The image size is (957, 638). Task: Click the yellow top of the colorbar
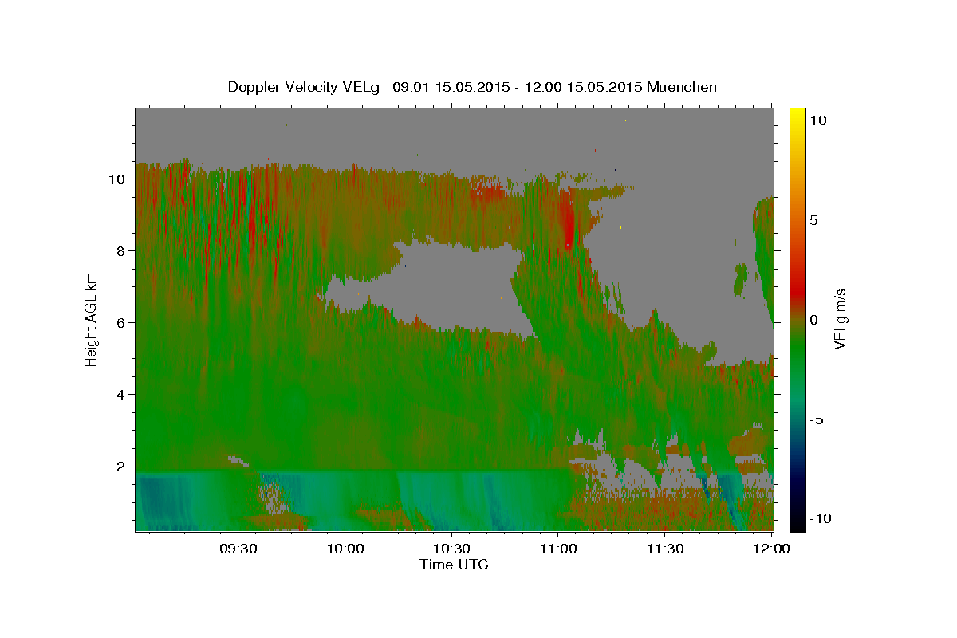[x=797, y=116]
